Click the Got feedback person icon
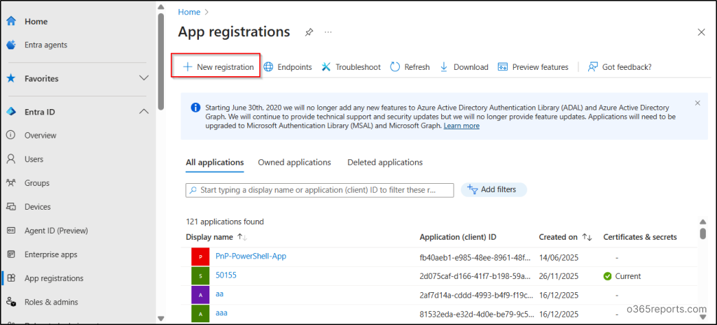The width and height of the screenshot is (717, 325). (593, 66)
